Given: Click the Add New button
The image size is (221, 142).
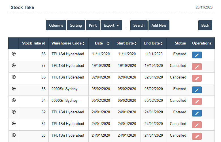Looking at the screenshot, I should tap(159, 25).
